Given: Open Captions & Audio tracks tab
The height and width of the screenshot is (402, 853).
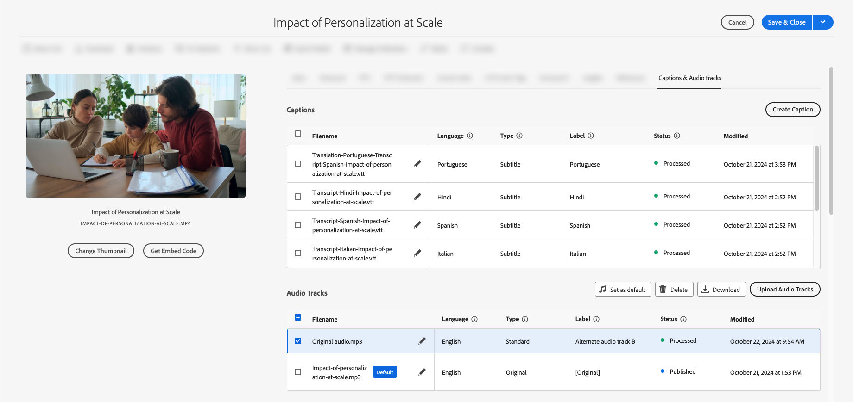Looking at the screenshot, I should click(689, 78).
